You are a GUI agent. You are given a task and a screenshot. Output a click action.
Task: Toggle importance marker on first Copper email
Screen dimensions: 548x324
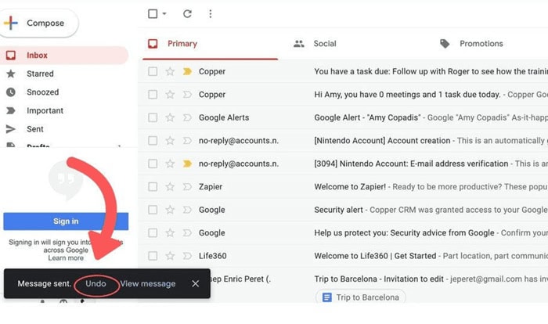pyautogui.click(x=187, y=72)
